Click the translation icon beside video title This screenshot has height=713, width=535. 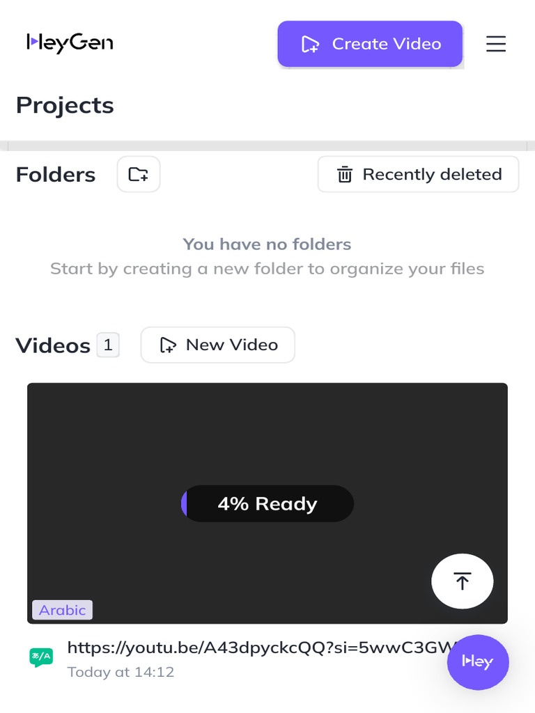tap(41, 657)
